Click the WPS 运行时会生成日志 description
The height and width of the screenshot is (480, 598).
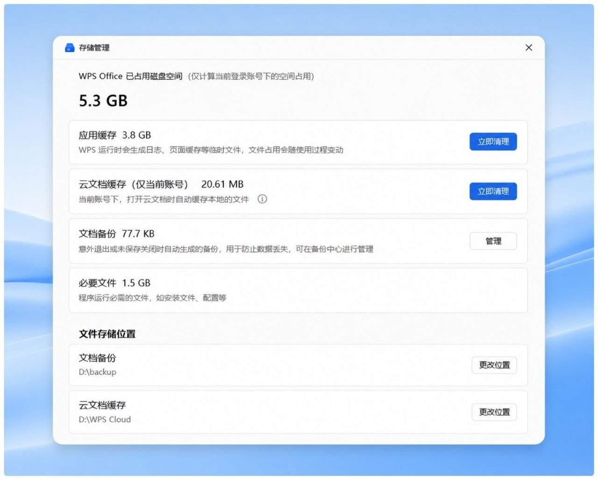tap(211, 150)
